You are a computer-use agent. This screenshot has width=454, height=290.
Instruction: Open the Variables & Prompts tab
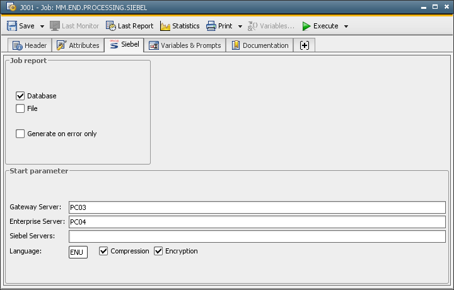coord(185,45)
